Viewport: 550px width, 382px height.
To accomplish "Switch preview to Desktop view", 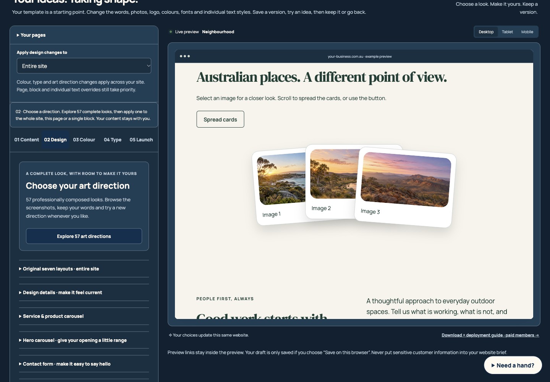I will pos(486,32).
